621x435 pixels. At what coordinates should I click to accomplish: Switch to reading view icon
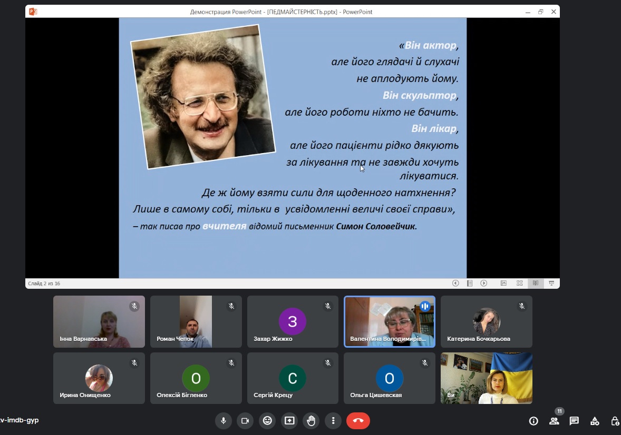tap(536, 284)
